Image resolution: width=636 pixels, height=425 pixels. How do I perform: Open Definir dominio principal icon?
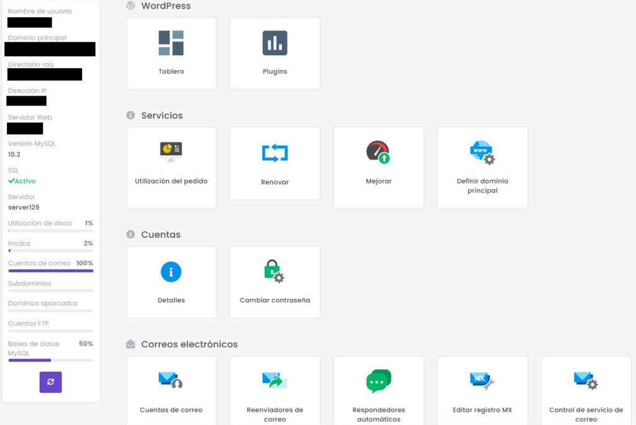(x=482, y=153)
